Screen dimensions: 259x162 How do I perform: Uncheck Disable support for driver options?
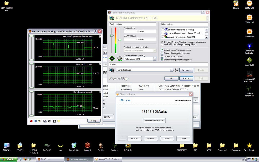162,50
